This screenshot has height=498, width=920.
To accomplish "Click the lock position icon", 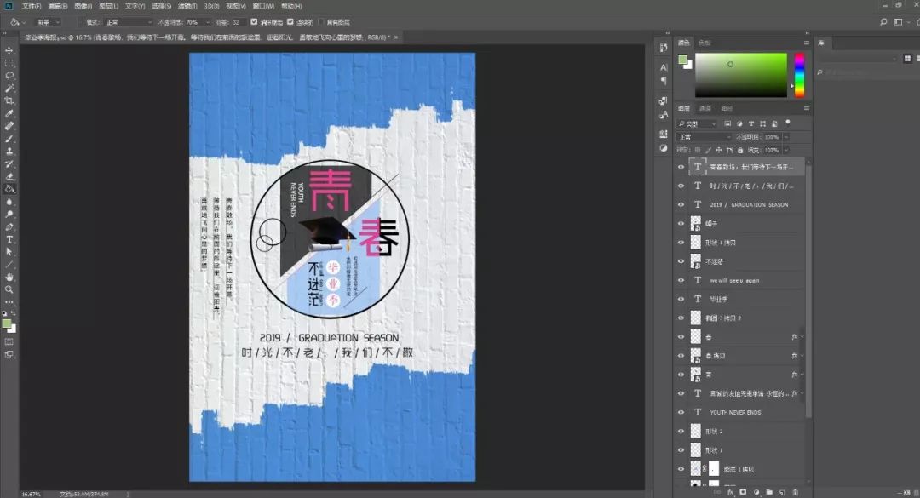I will [719, 150].
